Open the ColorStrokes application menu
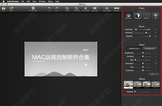Screen dimensions: 162x106 (13, 1)
